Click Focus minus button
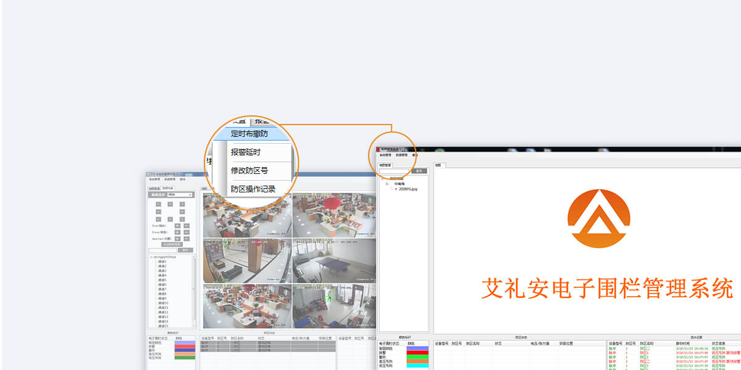The width and height of the screenshot is (741, 370). (x=186, y=232)
